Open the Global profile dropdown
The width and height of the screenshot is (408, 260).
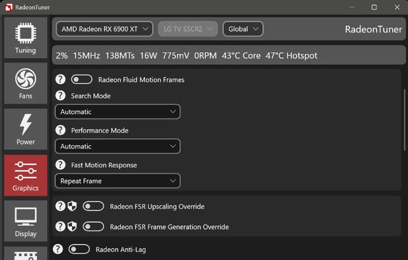coord(243,29)
